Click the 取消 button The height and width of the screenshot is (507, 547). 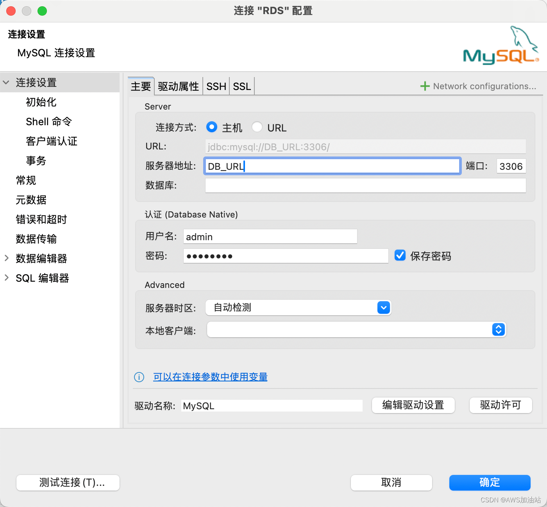point(391,483)
